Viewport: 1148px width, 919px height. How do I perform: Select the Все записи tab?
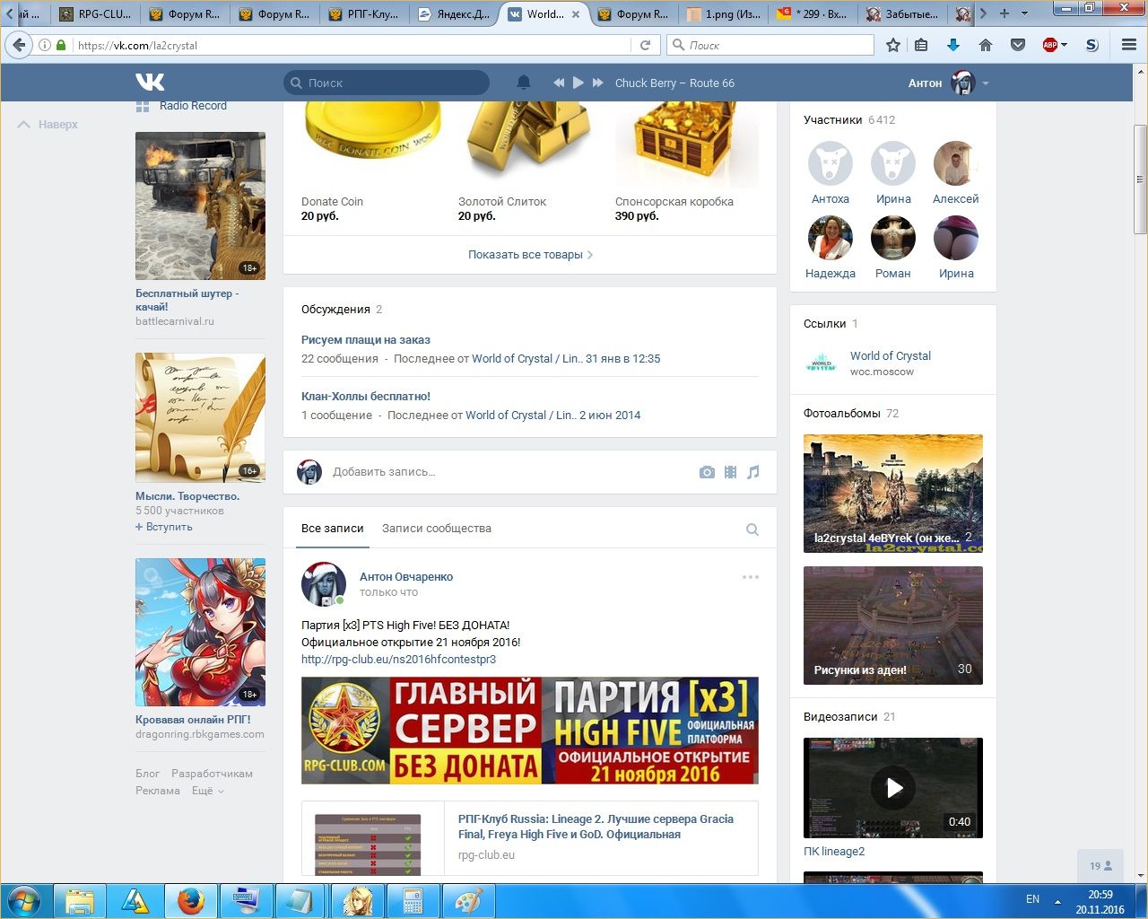(333, 529)
